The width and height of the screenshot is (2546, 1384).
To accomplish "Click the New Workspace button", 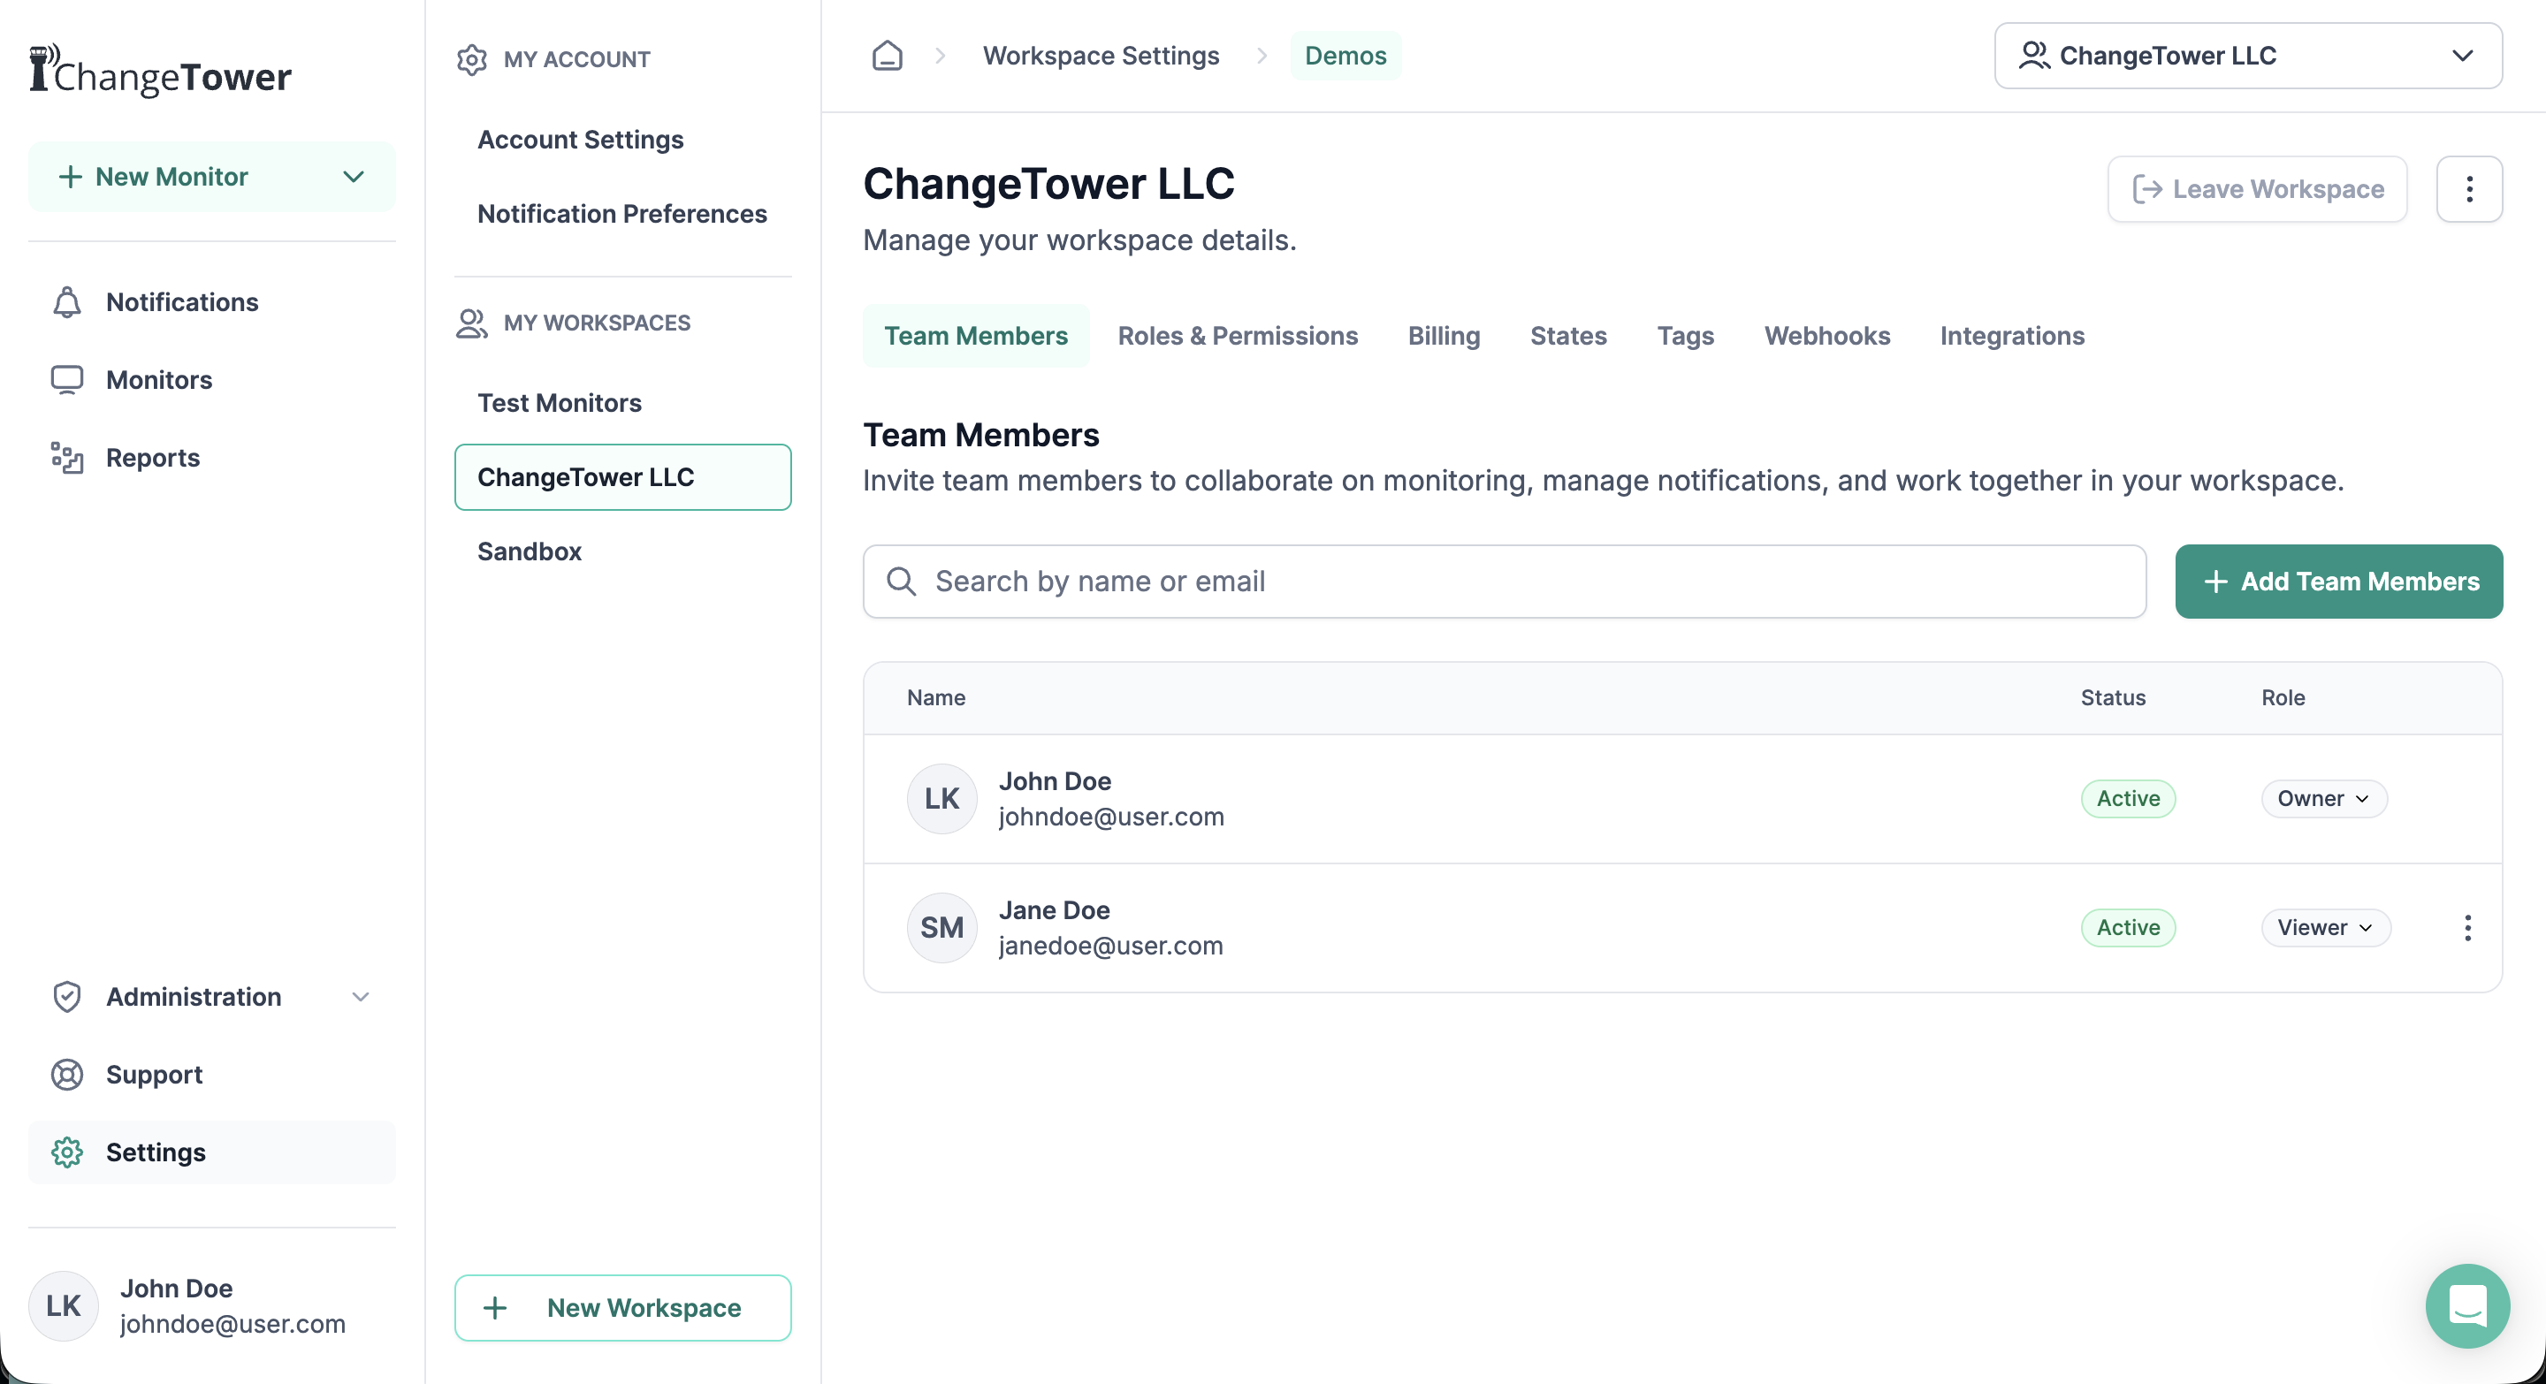I will coord(621,1308).
